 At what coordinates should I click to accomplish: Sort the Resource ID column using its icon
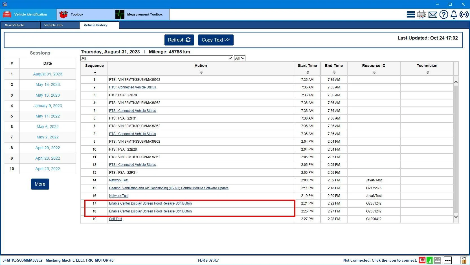pos(374,73)
